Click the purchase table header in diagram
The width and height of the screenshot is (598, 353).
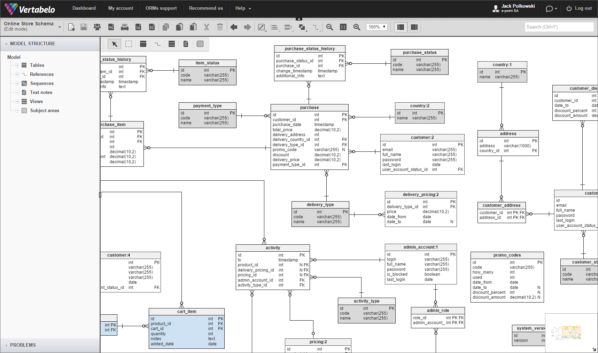[x=310, y=108]
